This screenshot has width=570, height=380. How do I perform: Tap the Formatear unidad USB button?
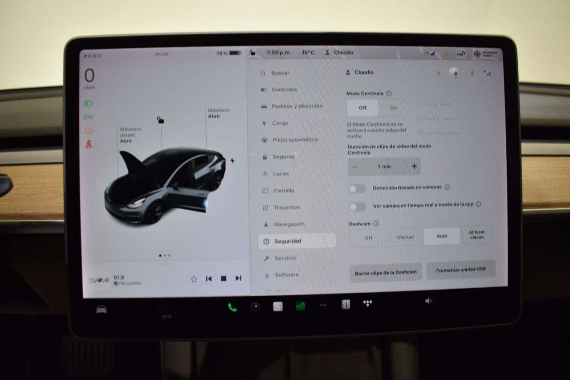coord(461,270)
